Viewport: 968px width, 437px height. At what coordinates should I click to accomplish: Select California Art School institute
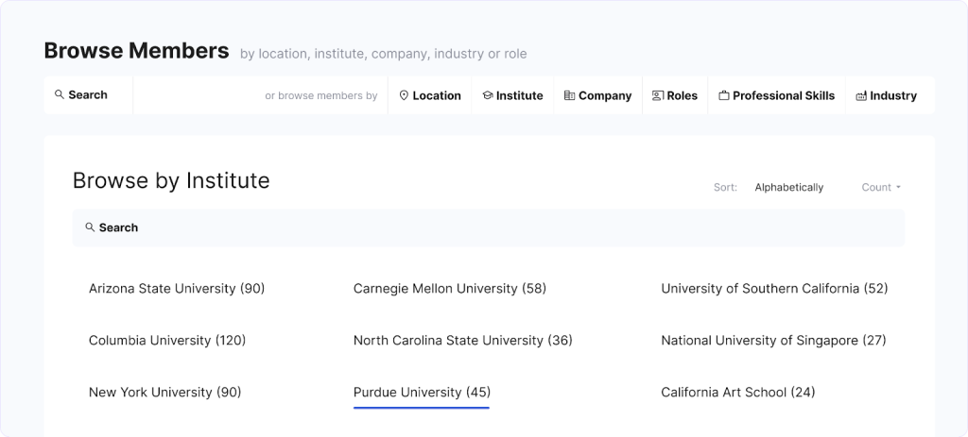coord(737,393)
